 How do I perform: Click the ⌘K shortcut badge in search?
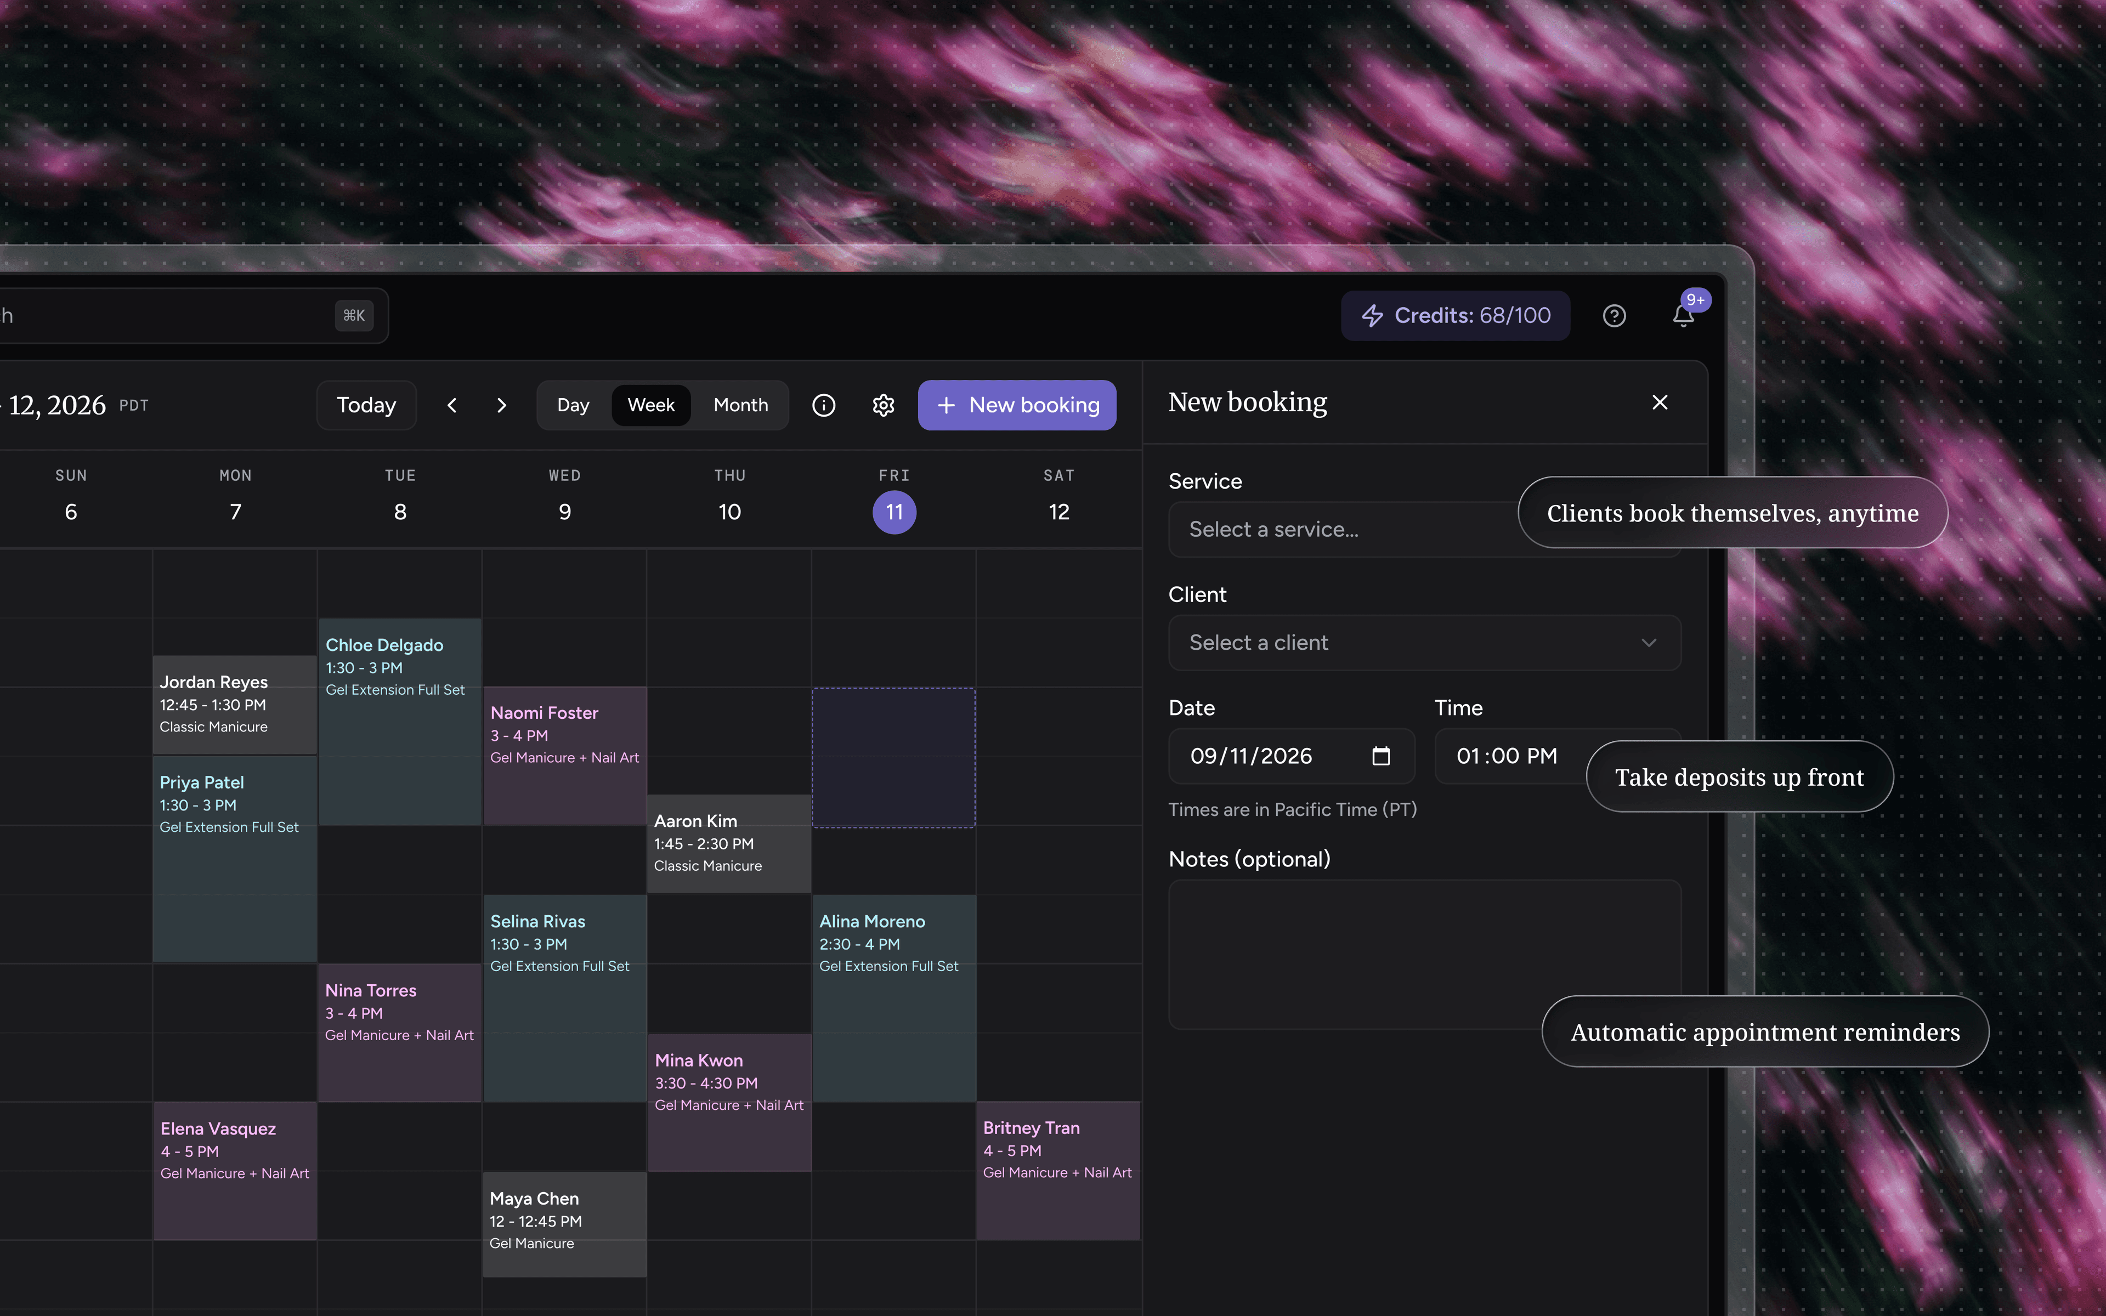[x=354, y=316]
